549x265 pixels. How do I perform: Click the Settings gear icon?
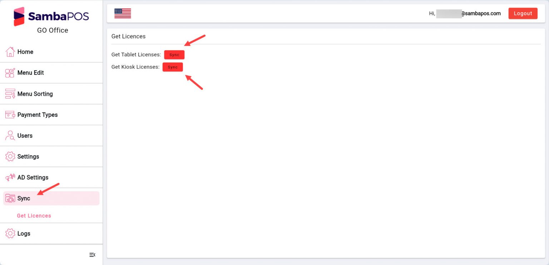coord(10,156)
